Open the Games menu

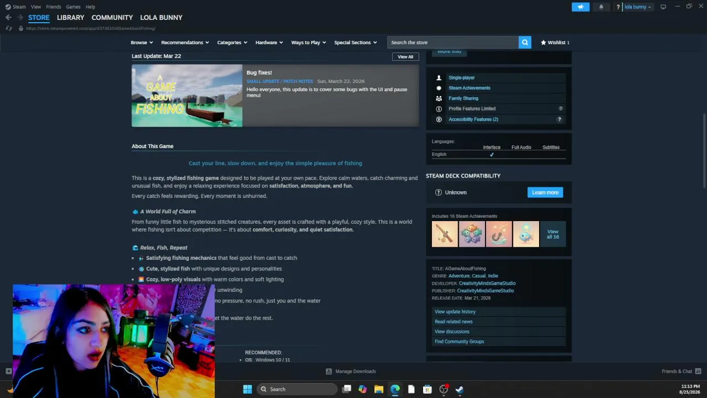point(73,7)
